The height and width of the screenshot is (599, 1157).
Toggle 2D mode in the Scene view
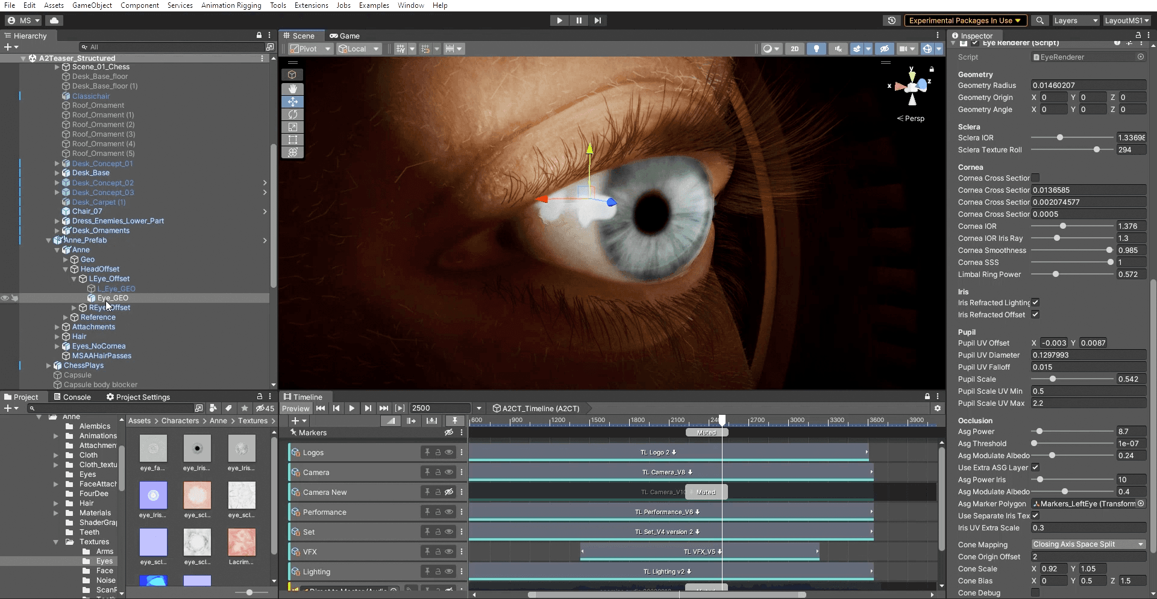point(795,49)
